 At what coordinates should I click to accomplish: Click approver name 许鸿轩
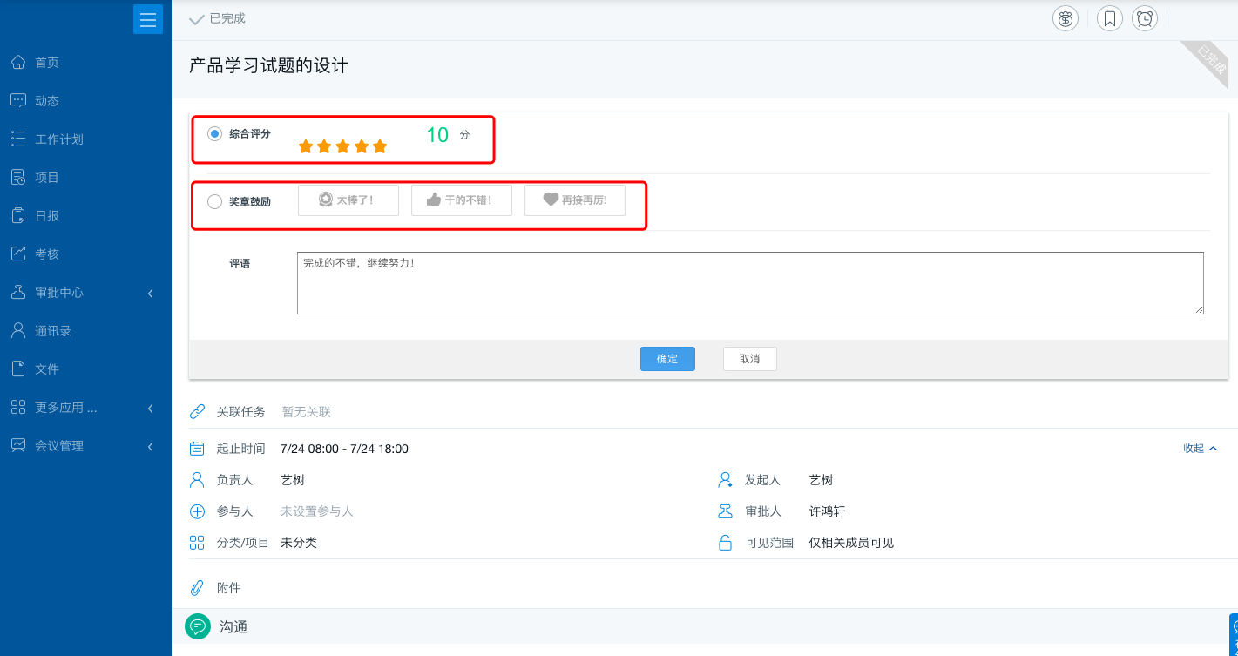pyautogui.click(x=827, y=511)
